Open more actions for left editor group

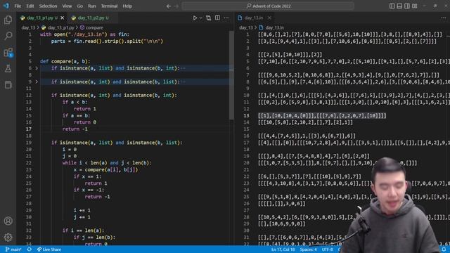click(226, 18)
